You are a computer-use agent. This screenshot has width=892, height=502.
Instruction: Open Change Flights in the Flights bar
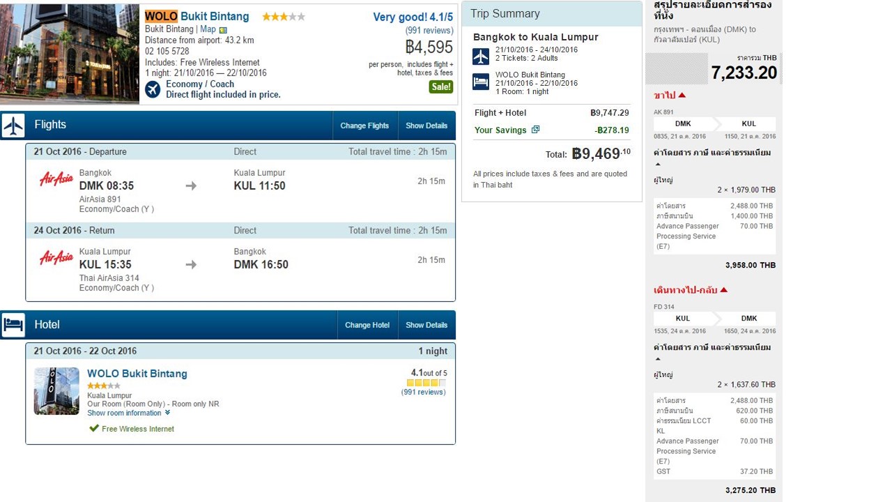[364, 125]
